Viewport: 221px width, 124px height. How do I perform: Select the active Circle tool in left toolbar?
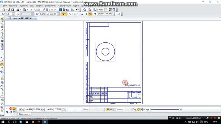coord(2,64)
